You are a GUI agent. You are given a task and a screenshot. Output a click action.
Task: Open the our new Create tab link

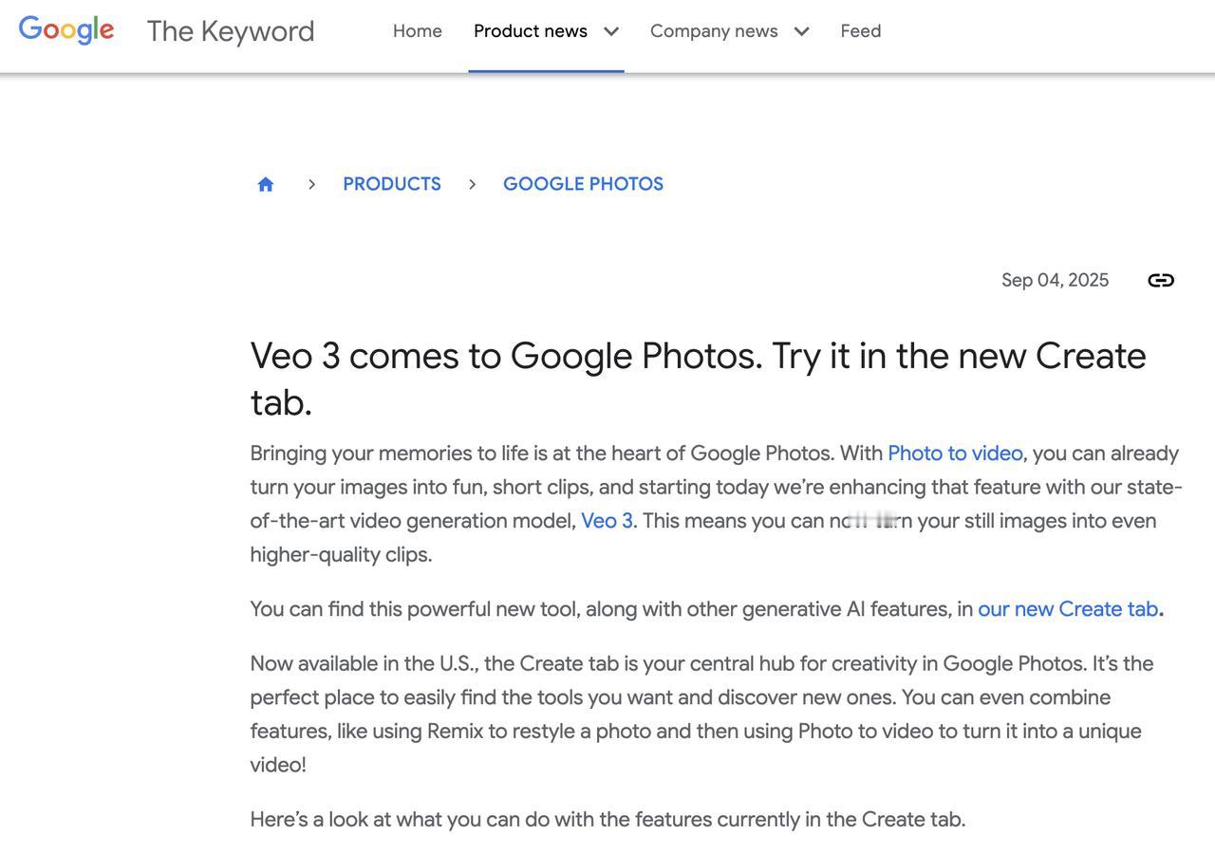(1068, 609)
